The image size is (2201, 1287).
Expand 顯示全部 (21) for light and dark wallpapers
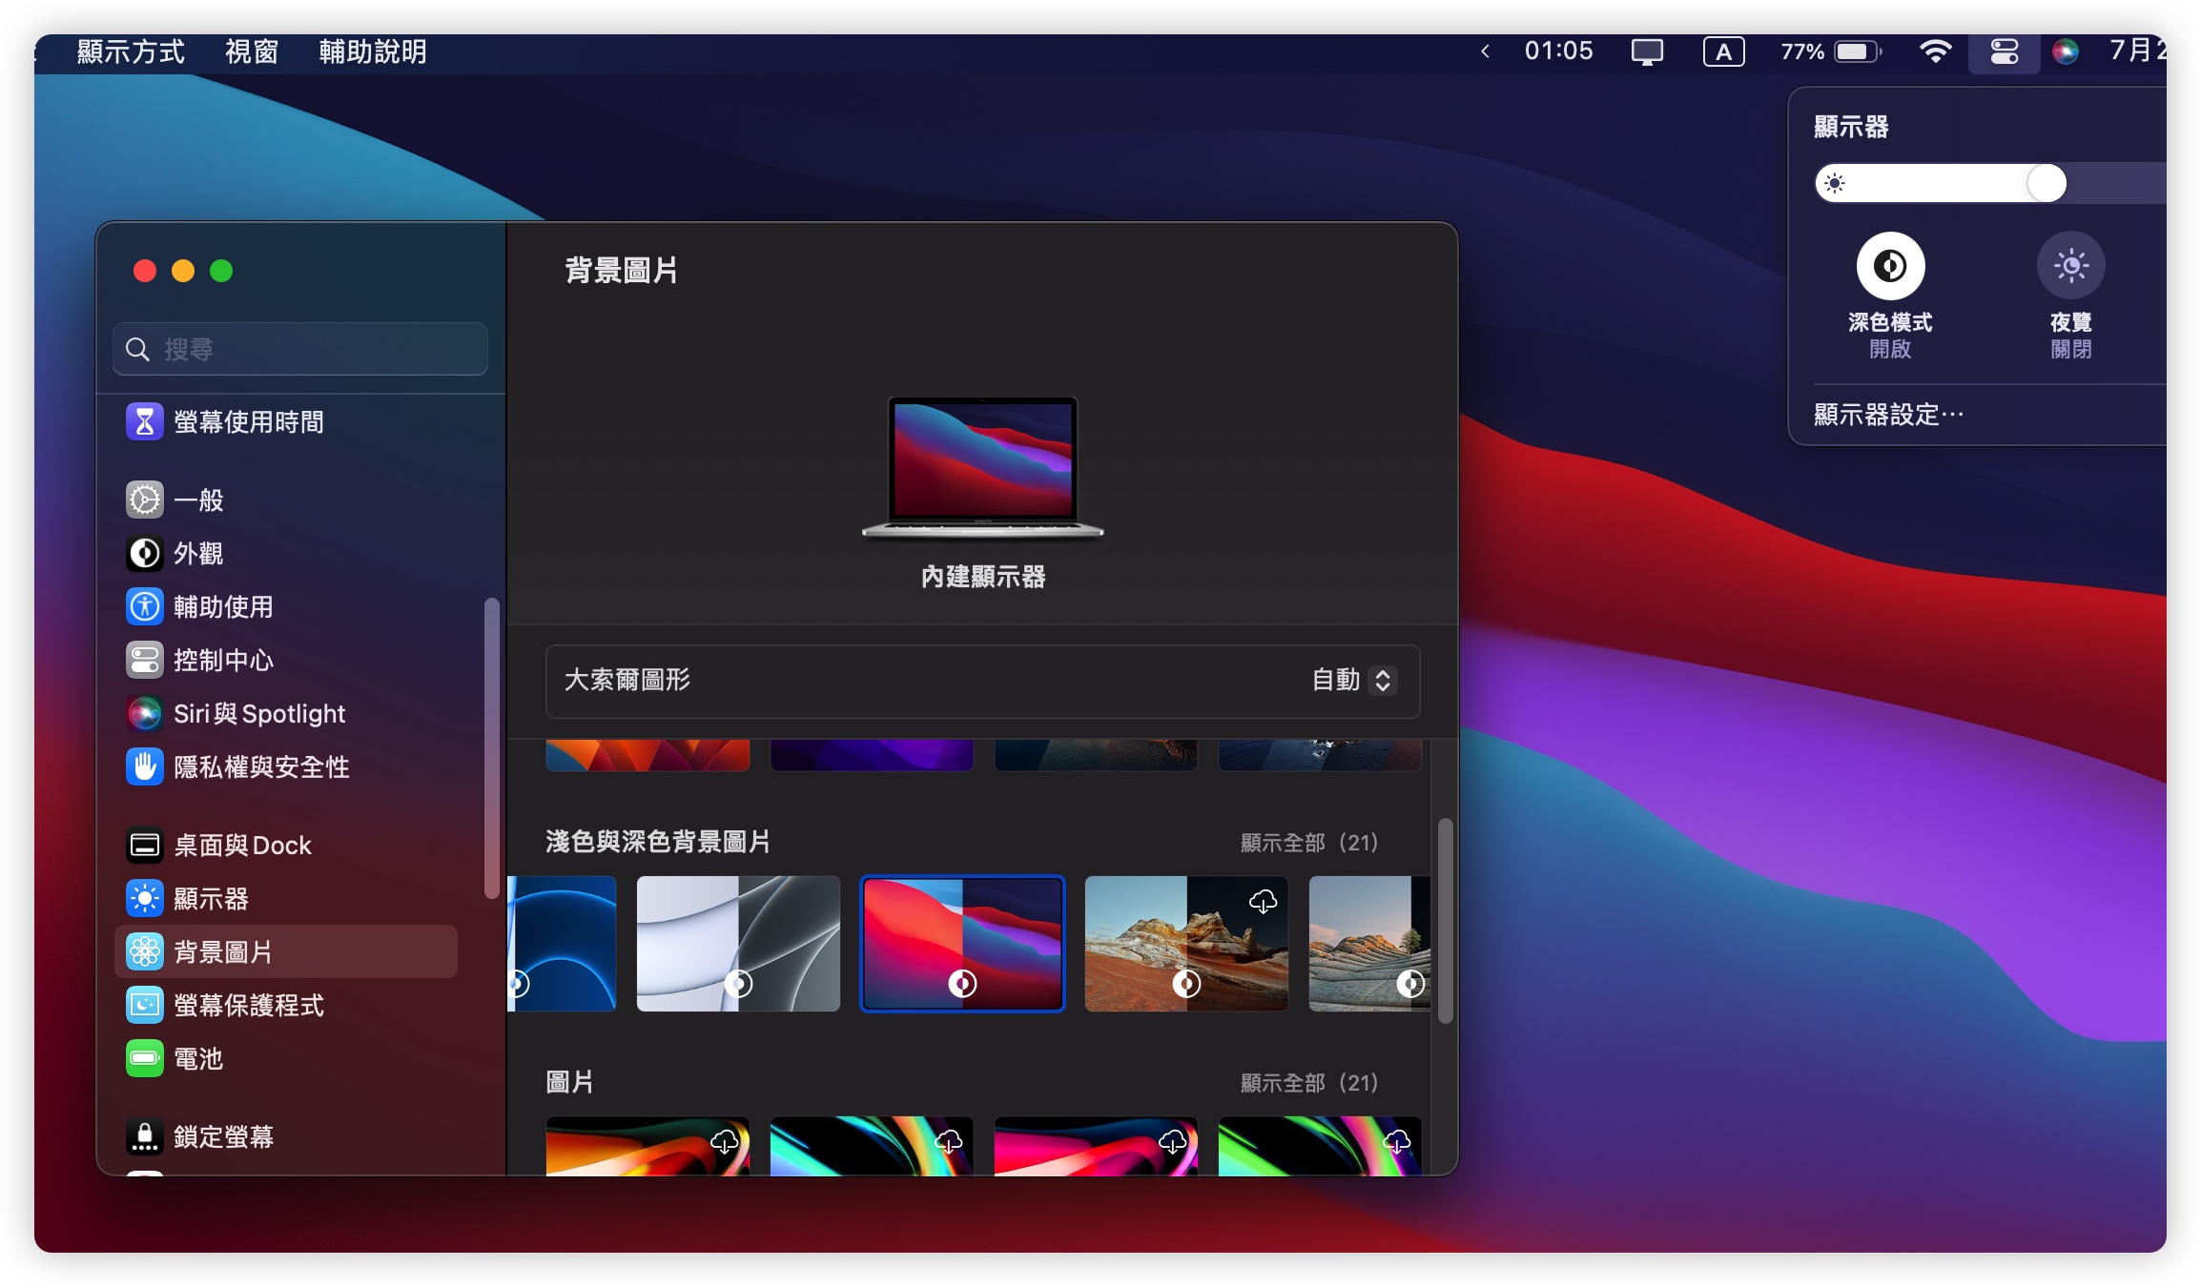pyautogui.click(x=1308, y=843)
